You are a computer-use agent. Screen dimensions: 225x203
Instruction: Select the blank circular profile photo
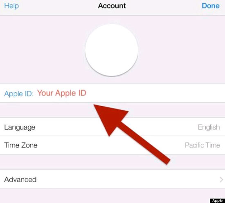112,50
